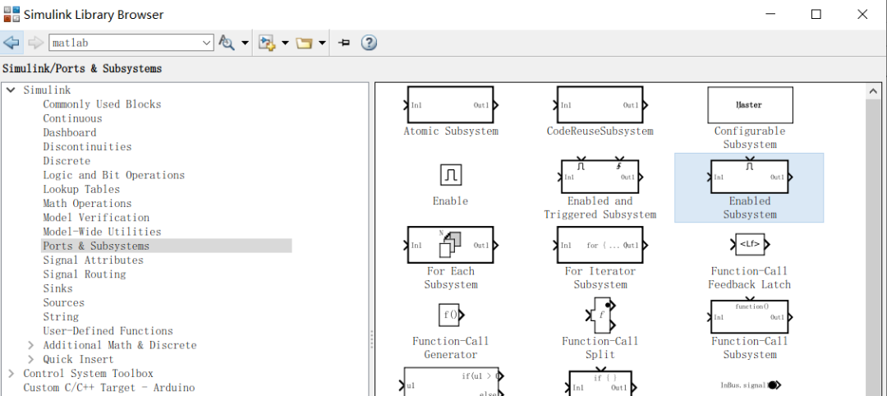Select Model Verification in tree
887x396 pixels.
(x=96, y=217)
